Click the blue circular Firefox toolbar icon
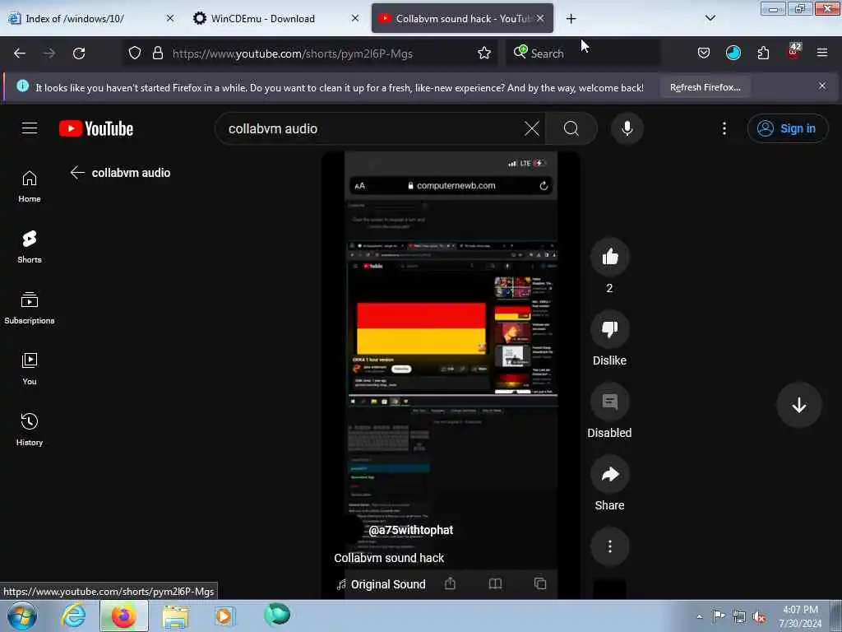The width and height of the screenshot is (842, 632). [733, 53]
